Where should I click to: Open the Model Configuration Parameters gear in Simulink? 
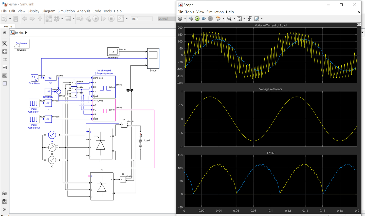pos(57,19)
